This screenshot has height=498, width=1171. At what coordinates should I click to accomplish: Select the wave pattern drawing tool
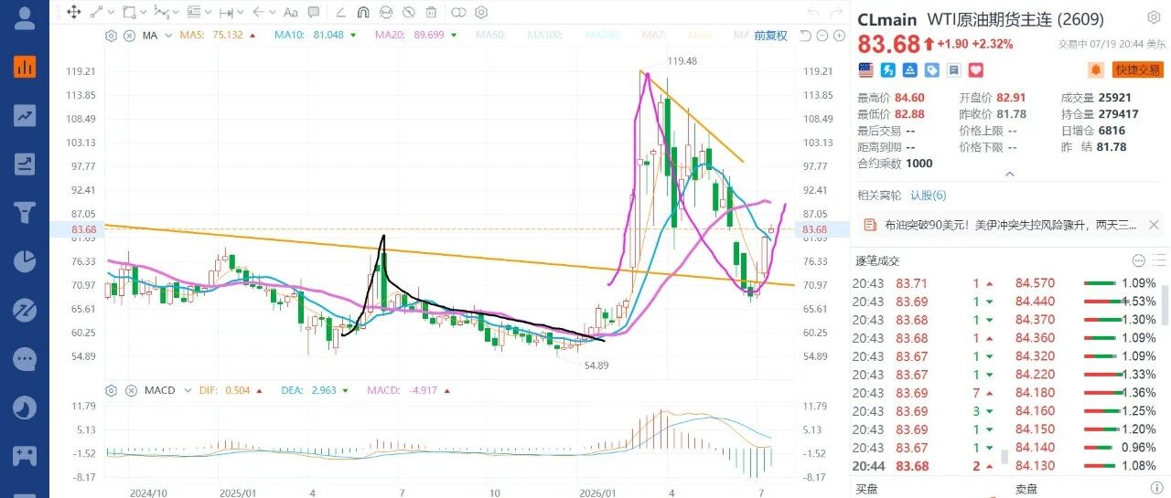pos(161,13)
